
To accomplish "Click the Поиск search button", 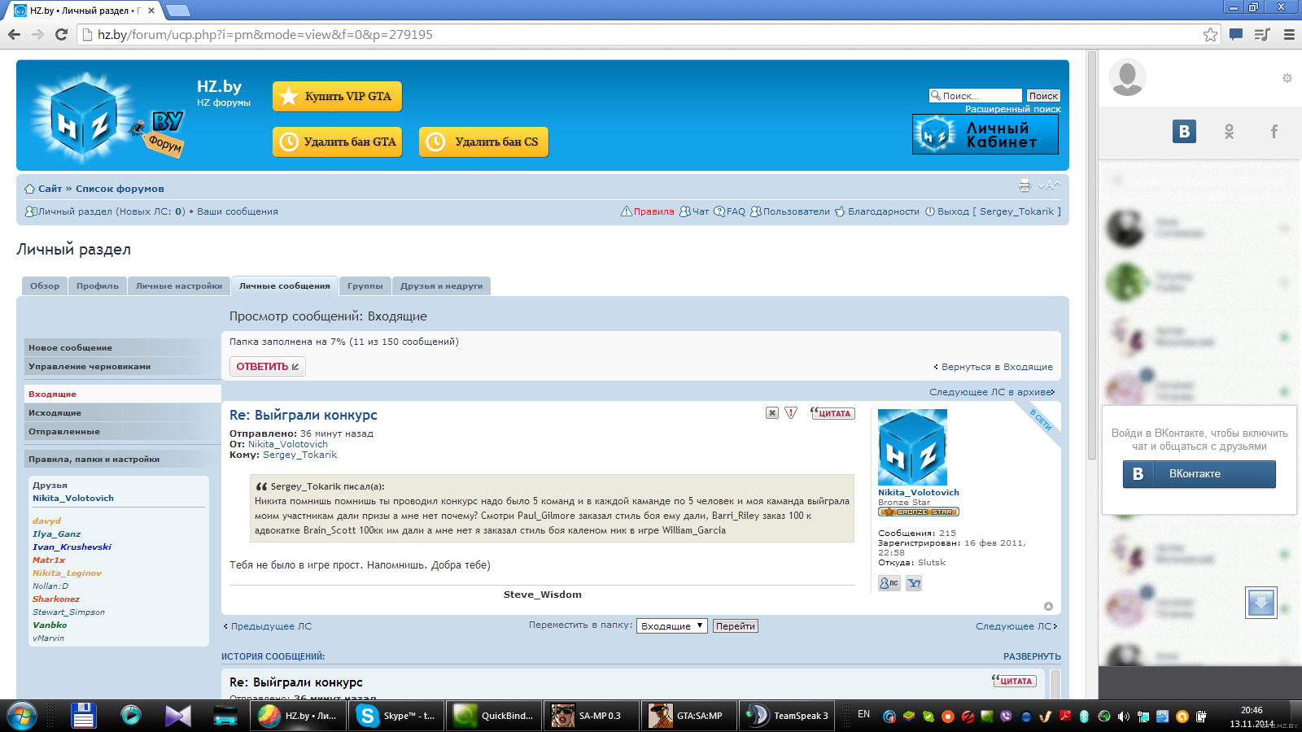I will pyautogui.click(x=1043, y=96).
